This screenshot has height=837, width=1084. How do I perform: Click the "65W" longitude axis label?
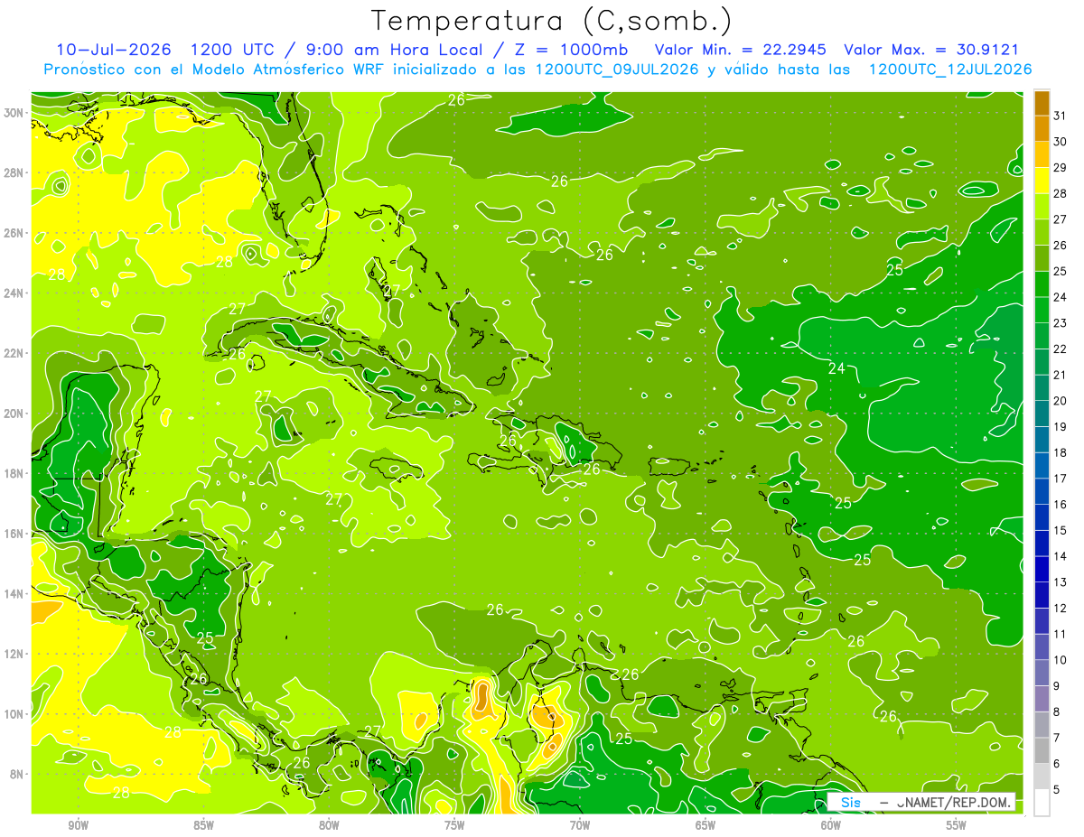pos(706,825)
